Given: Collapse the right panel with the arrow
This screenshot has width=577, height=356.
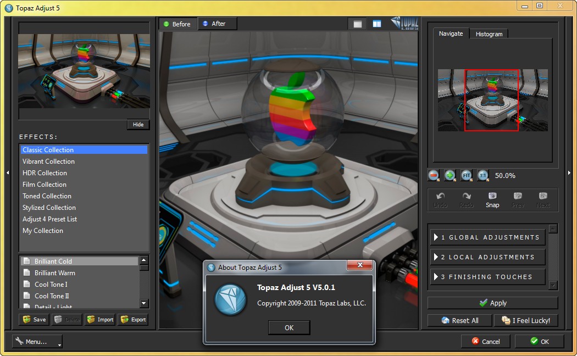Looking at the screenshot, I should pyautogui.click(x=569, y=173).
